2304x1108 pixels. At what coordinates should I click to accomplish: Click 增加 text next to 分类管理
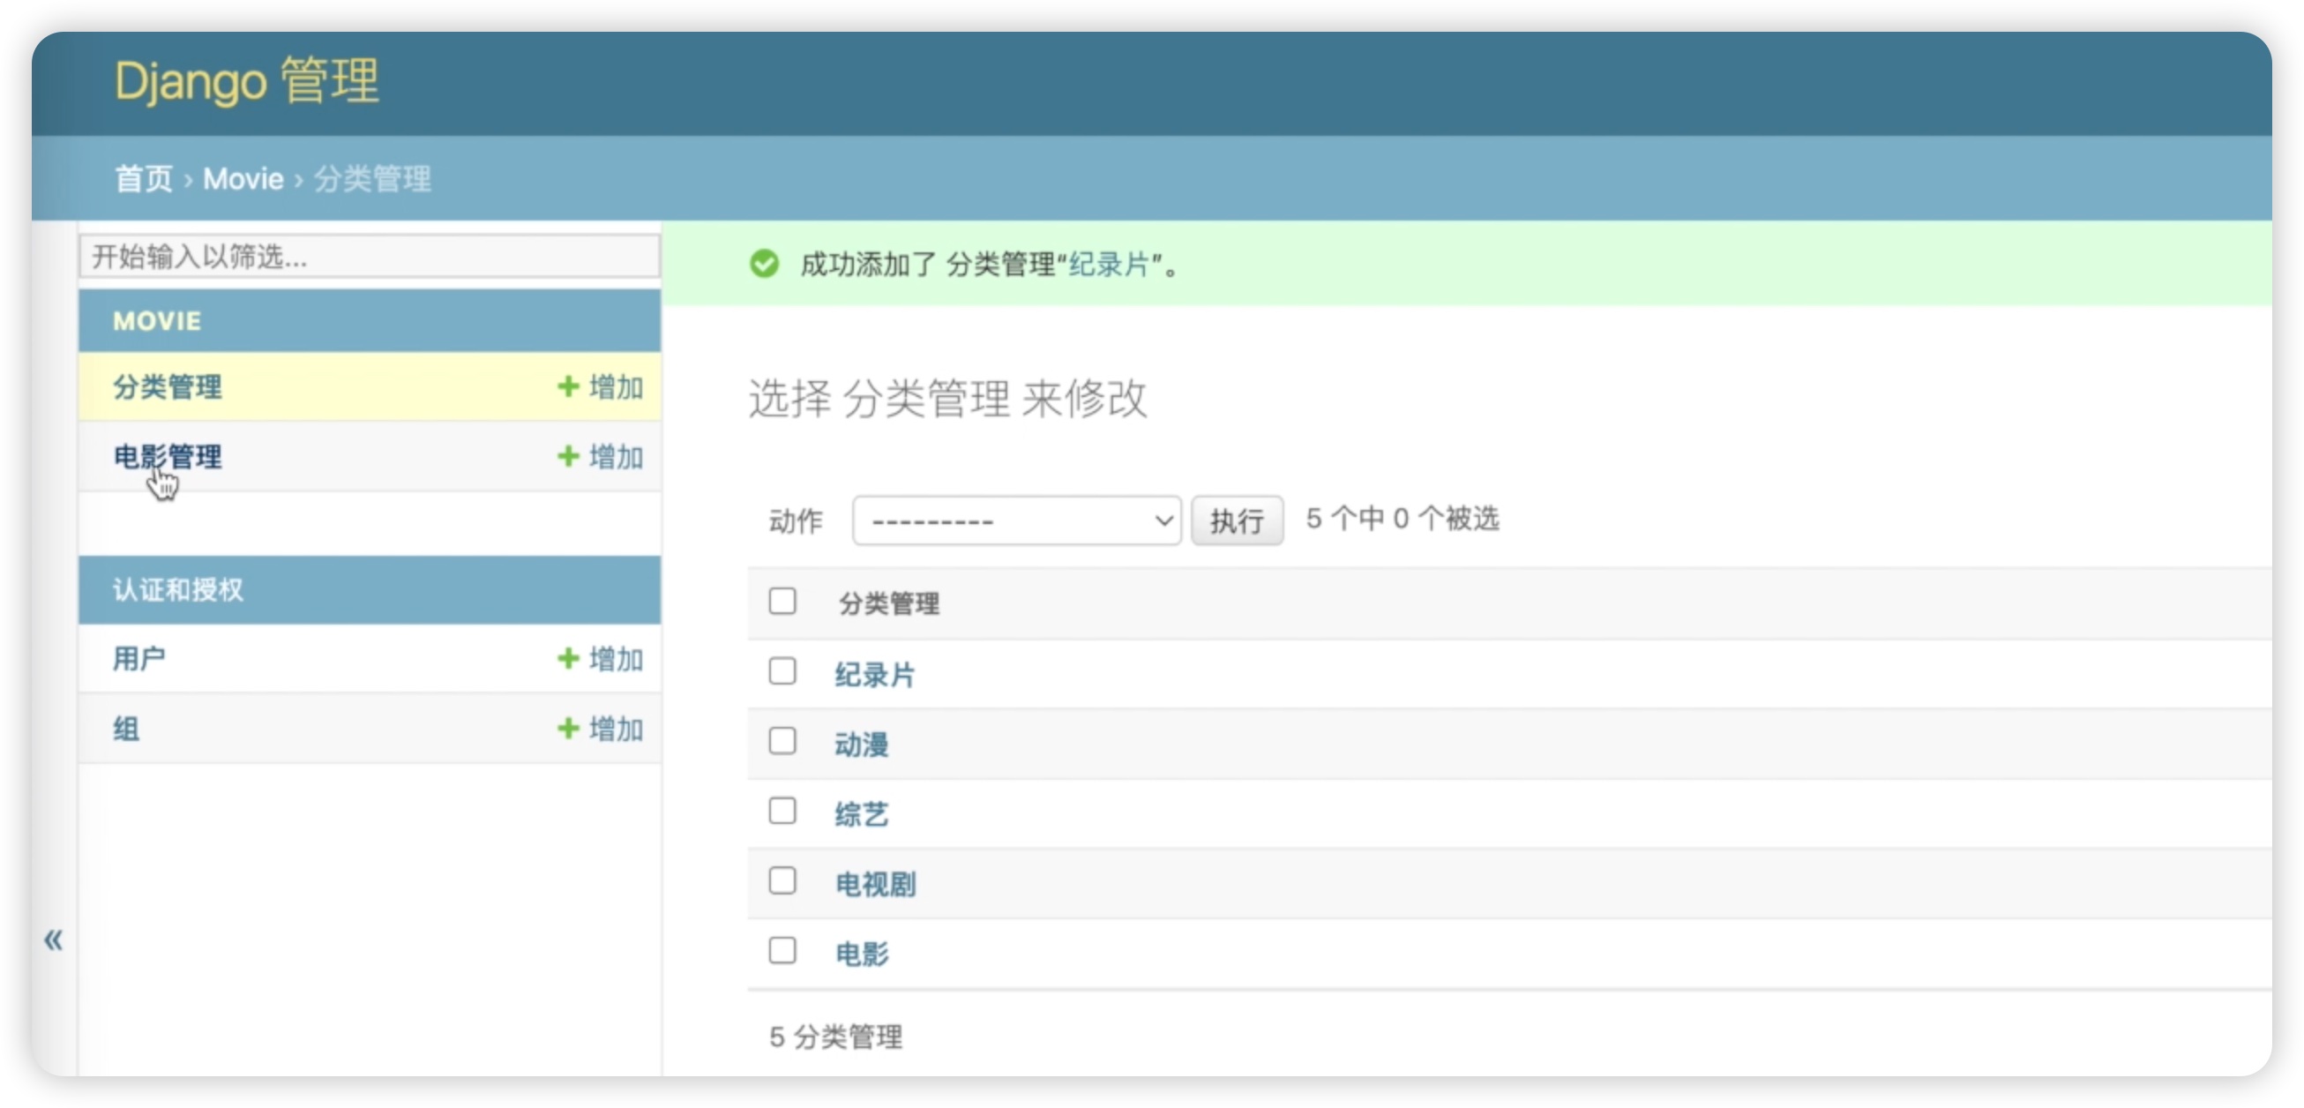click(617, 386)
